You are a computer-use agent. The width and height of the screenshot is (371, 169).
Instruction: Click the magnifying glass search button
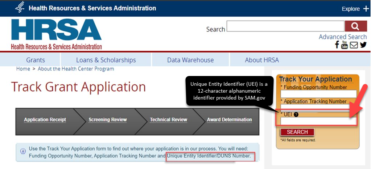(x=356, y=26)
